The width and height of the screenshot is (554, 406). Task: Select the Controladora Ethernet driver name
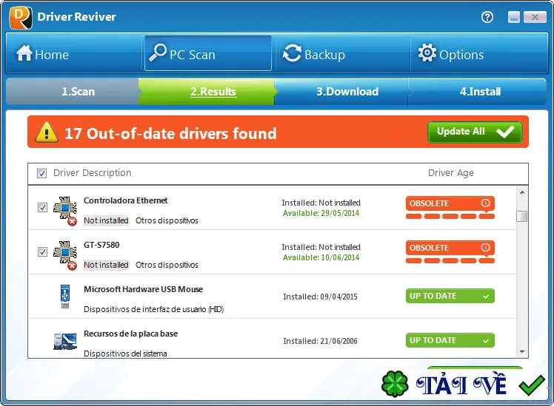tap(125, 200)
